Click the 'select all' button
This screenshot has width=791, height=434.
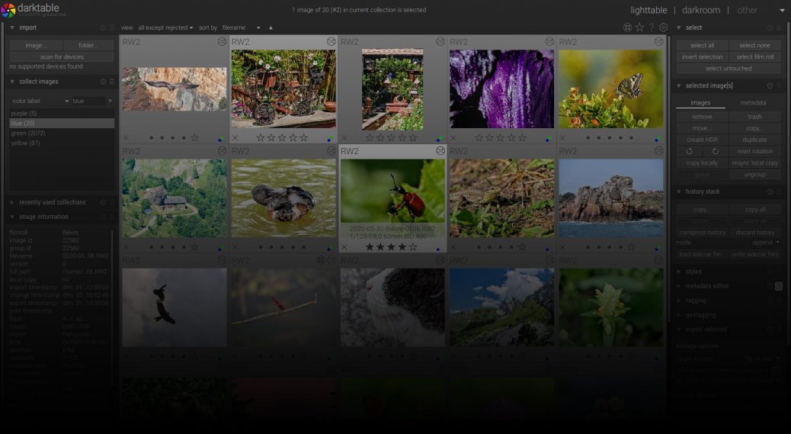pyautogui.click(x=702, y=46)
